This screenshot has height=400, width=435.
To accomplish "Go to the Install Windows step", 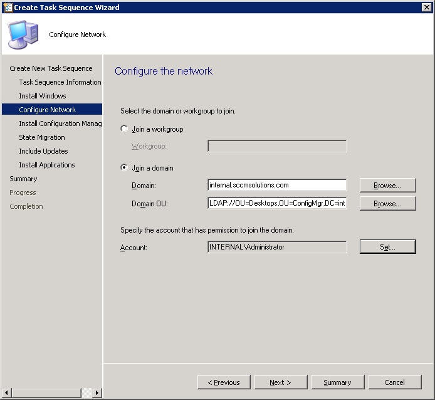I will pyautogui.click(x=43, y=96).
